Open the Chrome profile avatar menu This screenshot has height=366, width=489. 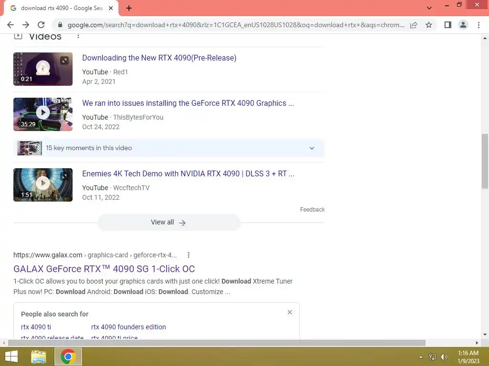tap(463, 25)
